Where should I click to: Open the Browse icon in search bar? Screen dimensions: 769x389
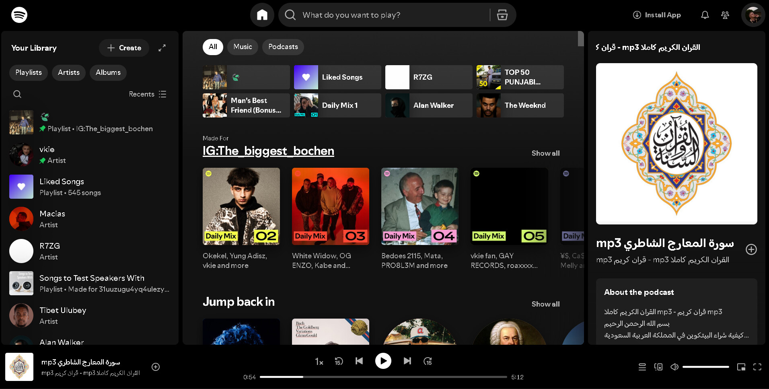click(502, 15)
